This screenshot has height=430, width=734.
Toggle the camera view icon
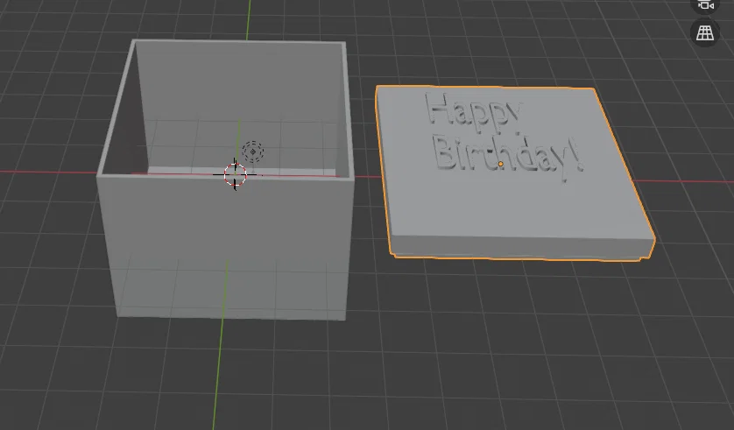(705, 5)
